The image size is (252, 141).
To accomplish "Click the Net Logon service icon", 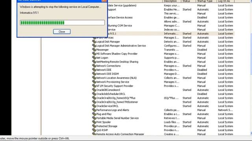I will 94,58.
